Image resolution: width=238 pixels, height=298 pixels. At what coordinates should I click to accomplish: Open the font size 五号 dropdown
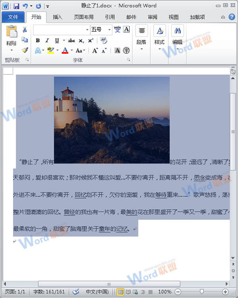click(x=109, y=30)
